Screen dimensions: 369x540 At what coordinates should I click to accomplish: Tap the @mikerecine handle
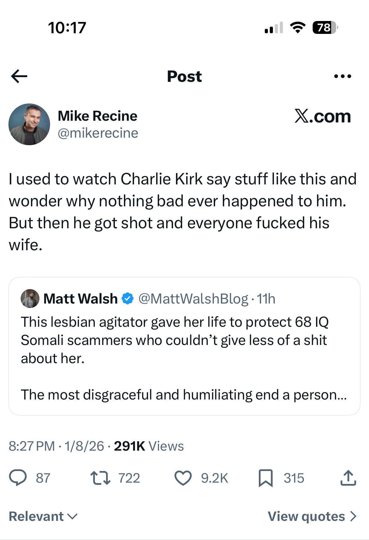point(98,133)
